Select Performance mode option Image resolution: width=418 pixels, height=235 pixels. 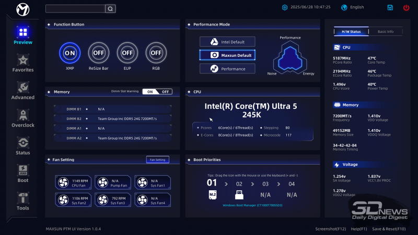click(227, 69)
